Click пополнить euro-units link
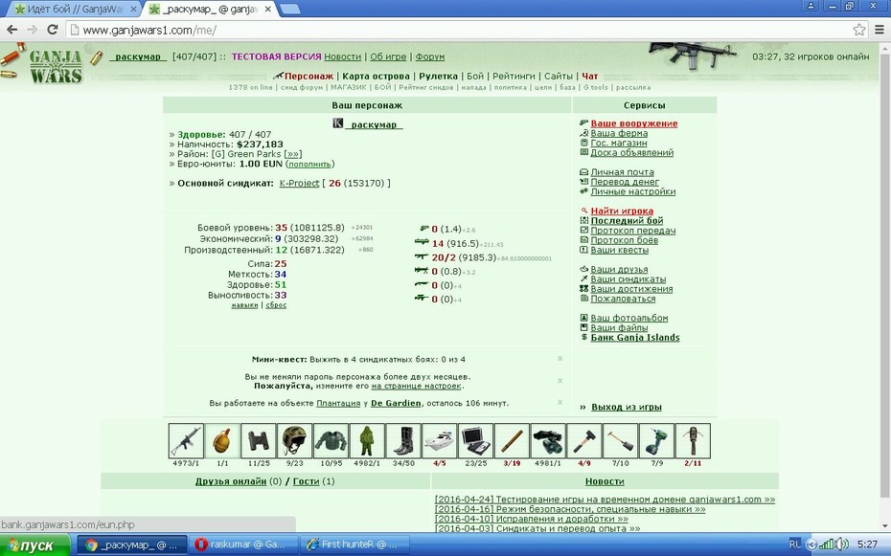This screenshot has width=891, height=556. click(309, 165)
